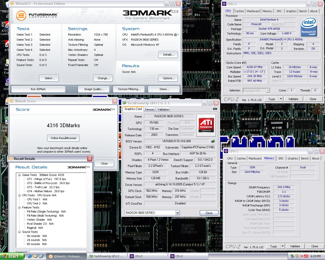Click the Core Speed 4238.97 MHz field

pos(254,67)
